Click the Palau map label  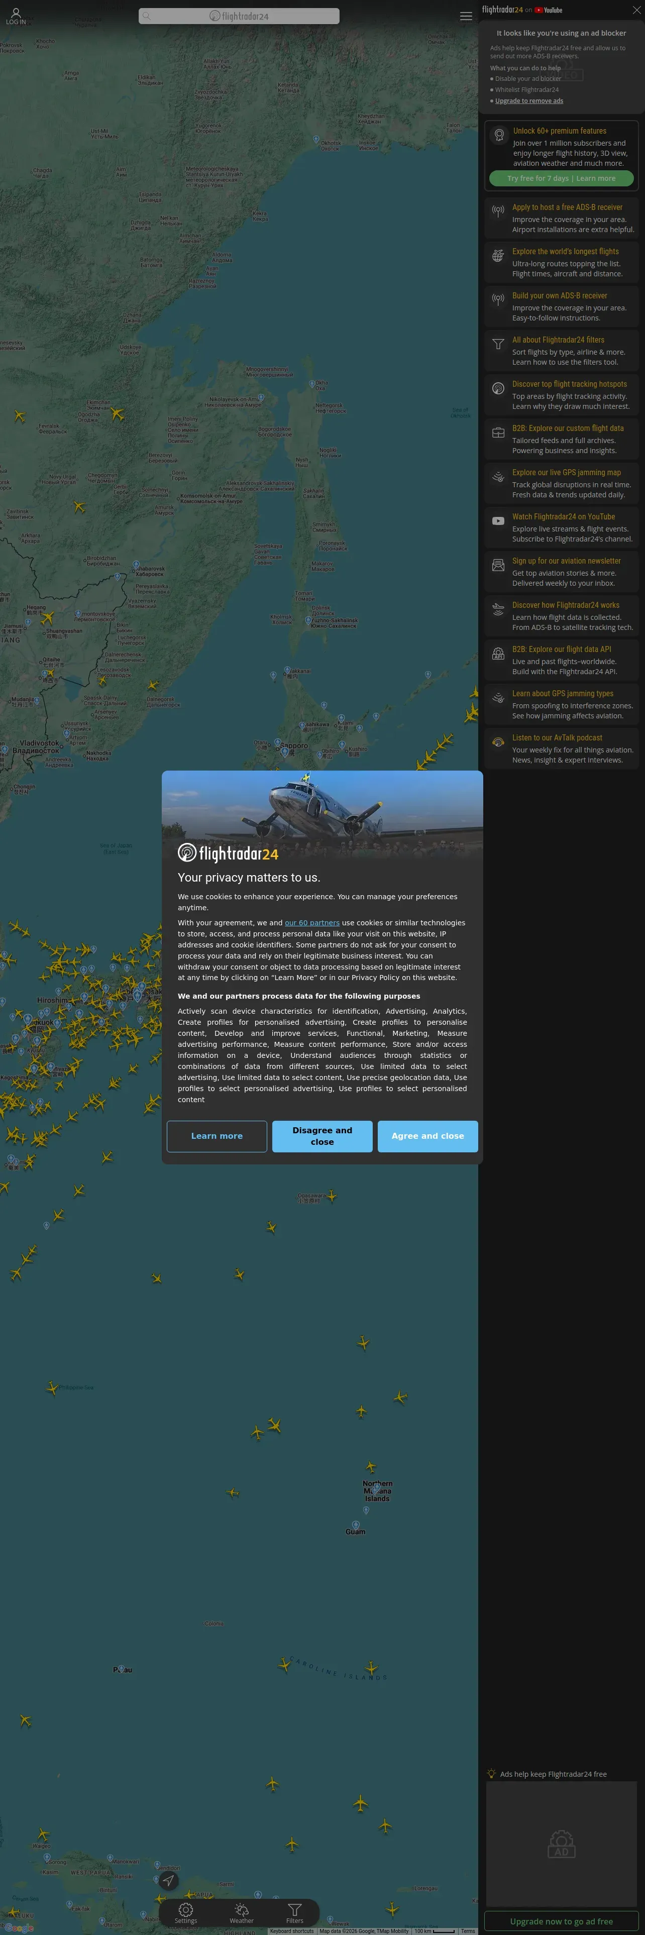coord(123,1670)
